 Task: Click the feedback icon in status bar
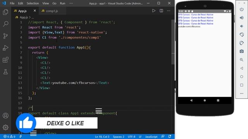click(163, 136)
